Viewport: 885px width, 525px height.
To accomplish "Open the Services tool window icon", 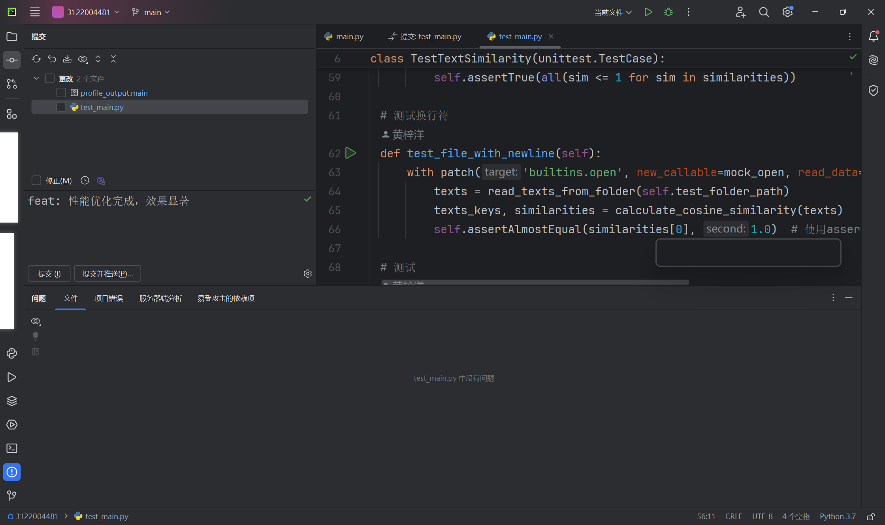I will [x=12, y=425].
